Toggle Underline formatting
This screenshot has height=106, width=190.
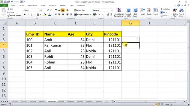click(32, 14)
